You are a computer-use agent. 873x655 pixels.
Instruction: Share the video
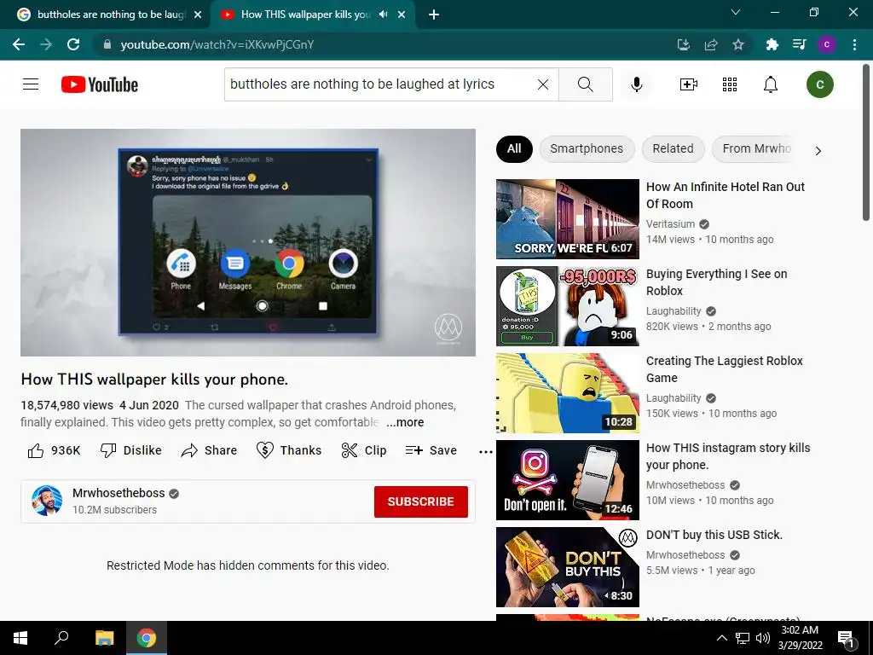tap(210, 450)
